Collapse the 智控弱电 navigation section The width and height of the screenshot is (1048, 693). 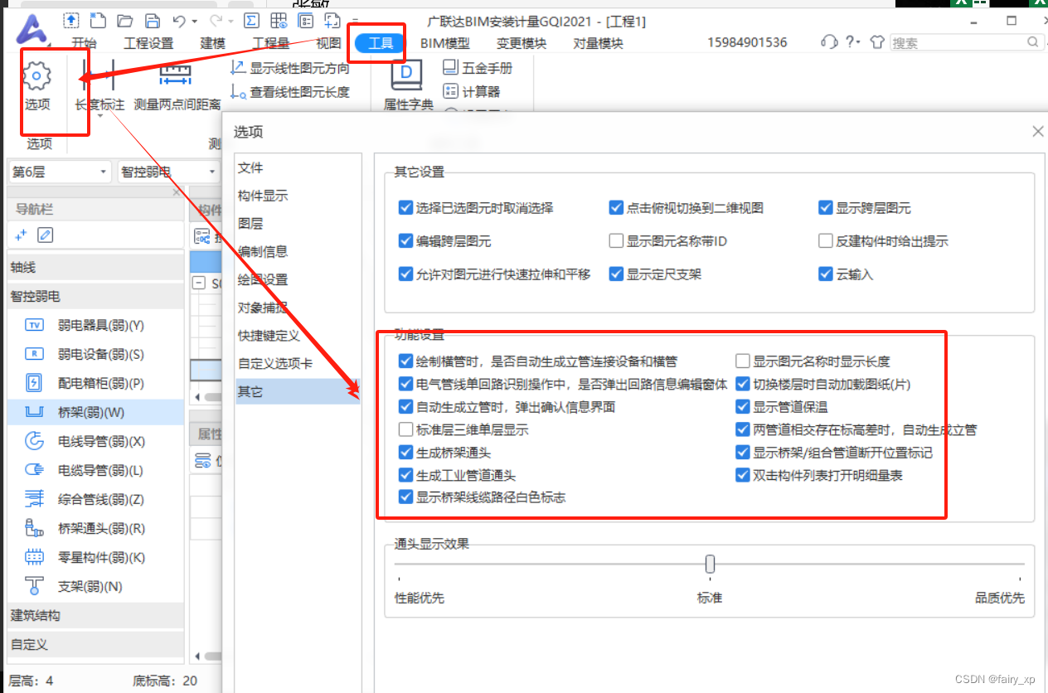pyautogui.click(x=95, y=296)
